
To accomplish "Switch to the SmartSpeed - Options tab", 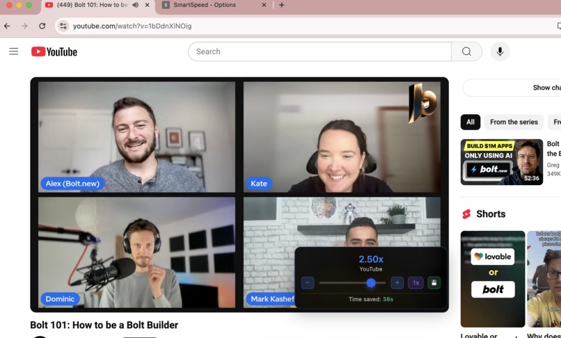I will pyautogui.click(x=214, y=5).
